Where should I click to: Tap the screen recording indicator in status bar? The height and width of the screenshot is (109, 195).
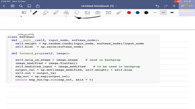[178, 1]
